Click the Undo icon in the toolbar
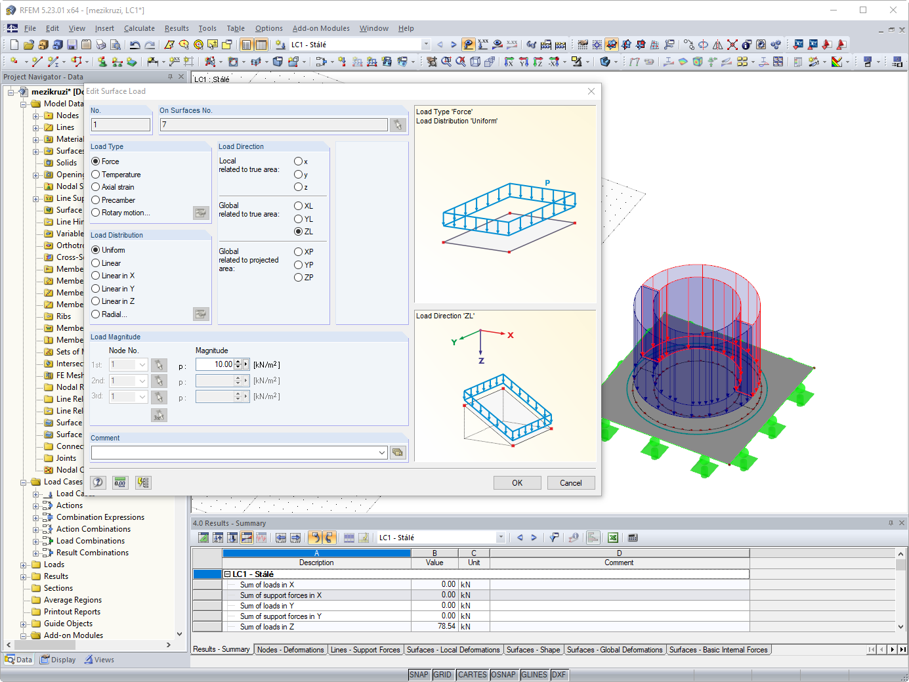 click(135, 44)
